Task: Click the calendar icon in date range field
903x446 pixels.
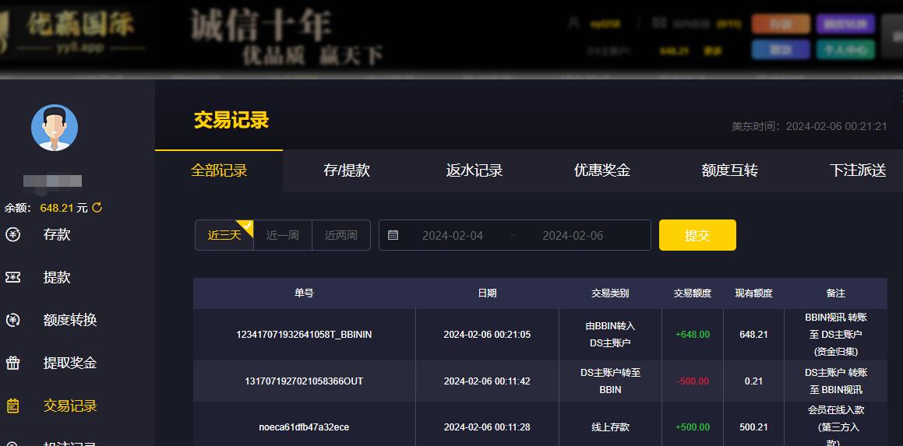Action: [x=393, y=235]
